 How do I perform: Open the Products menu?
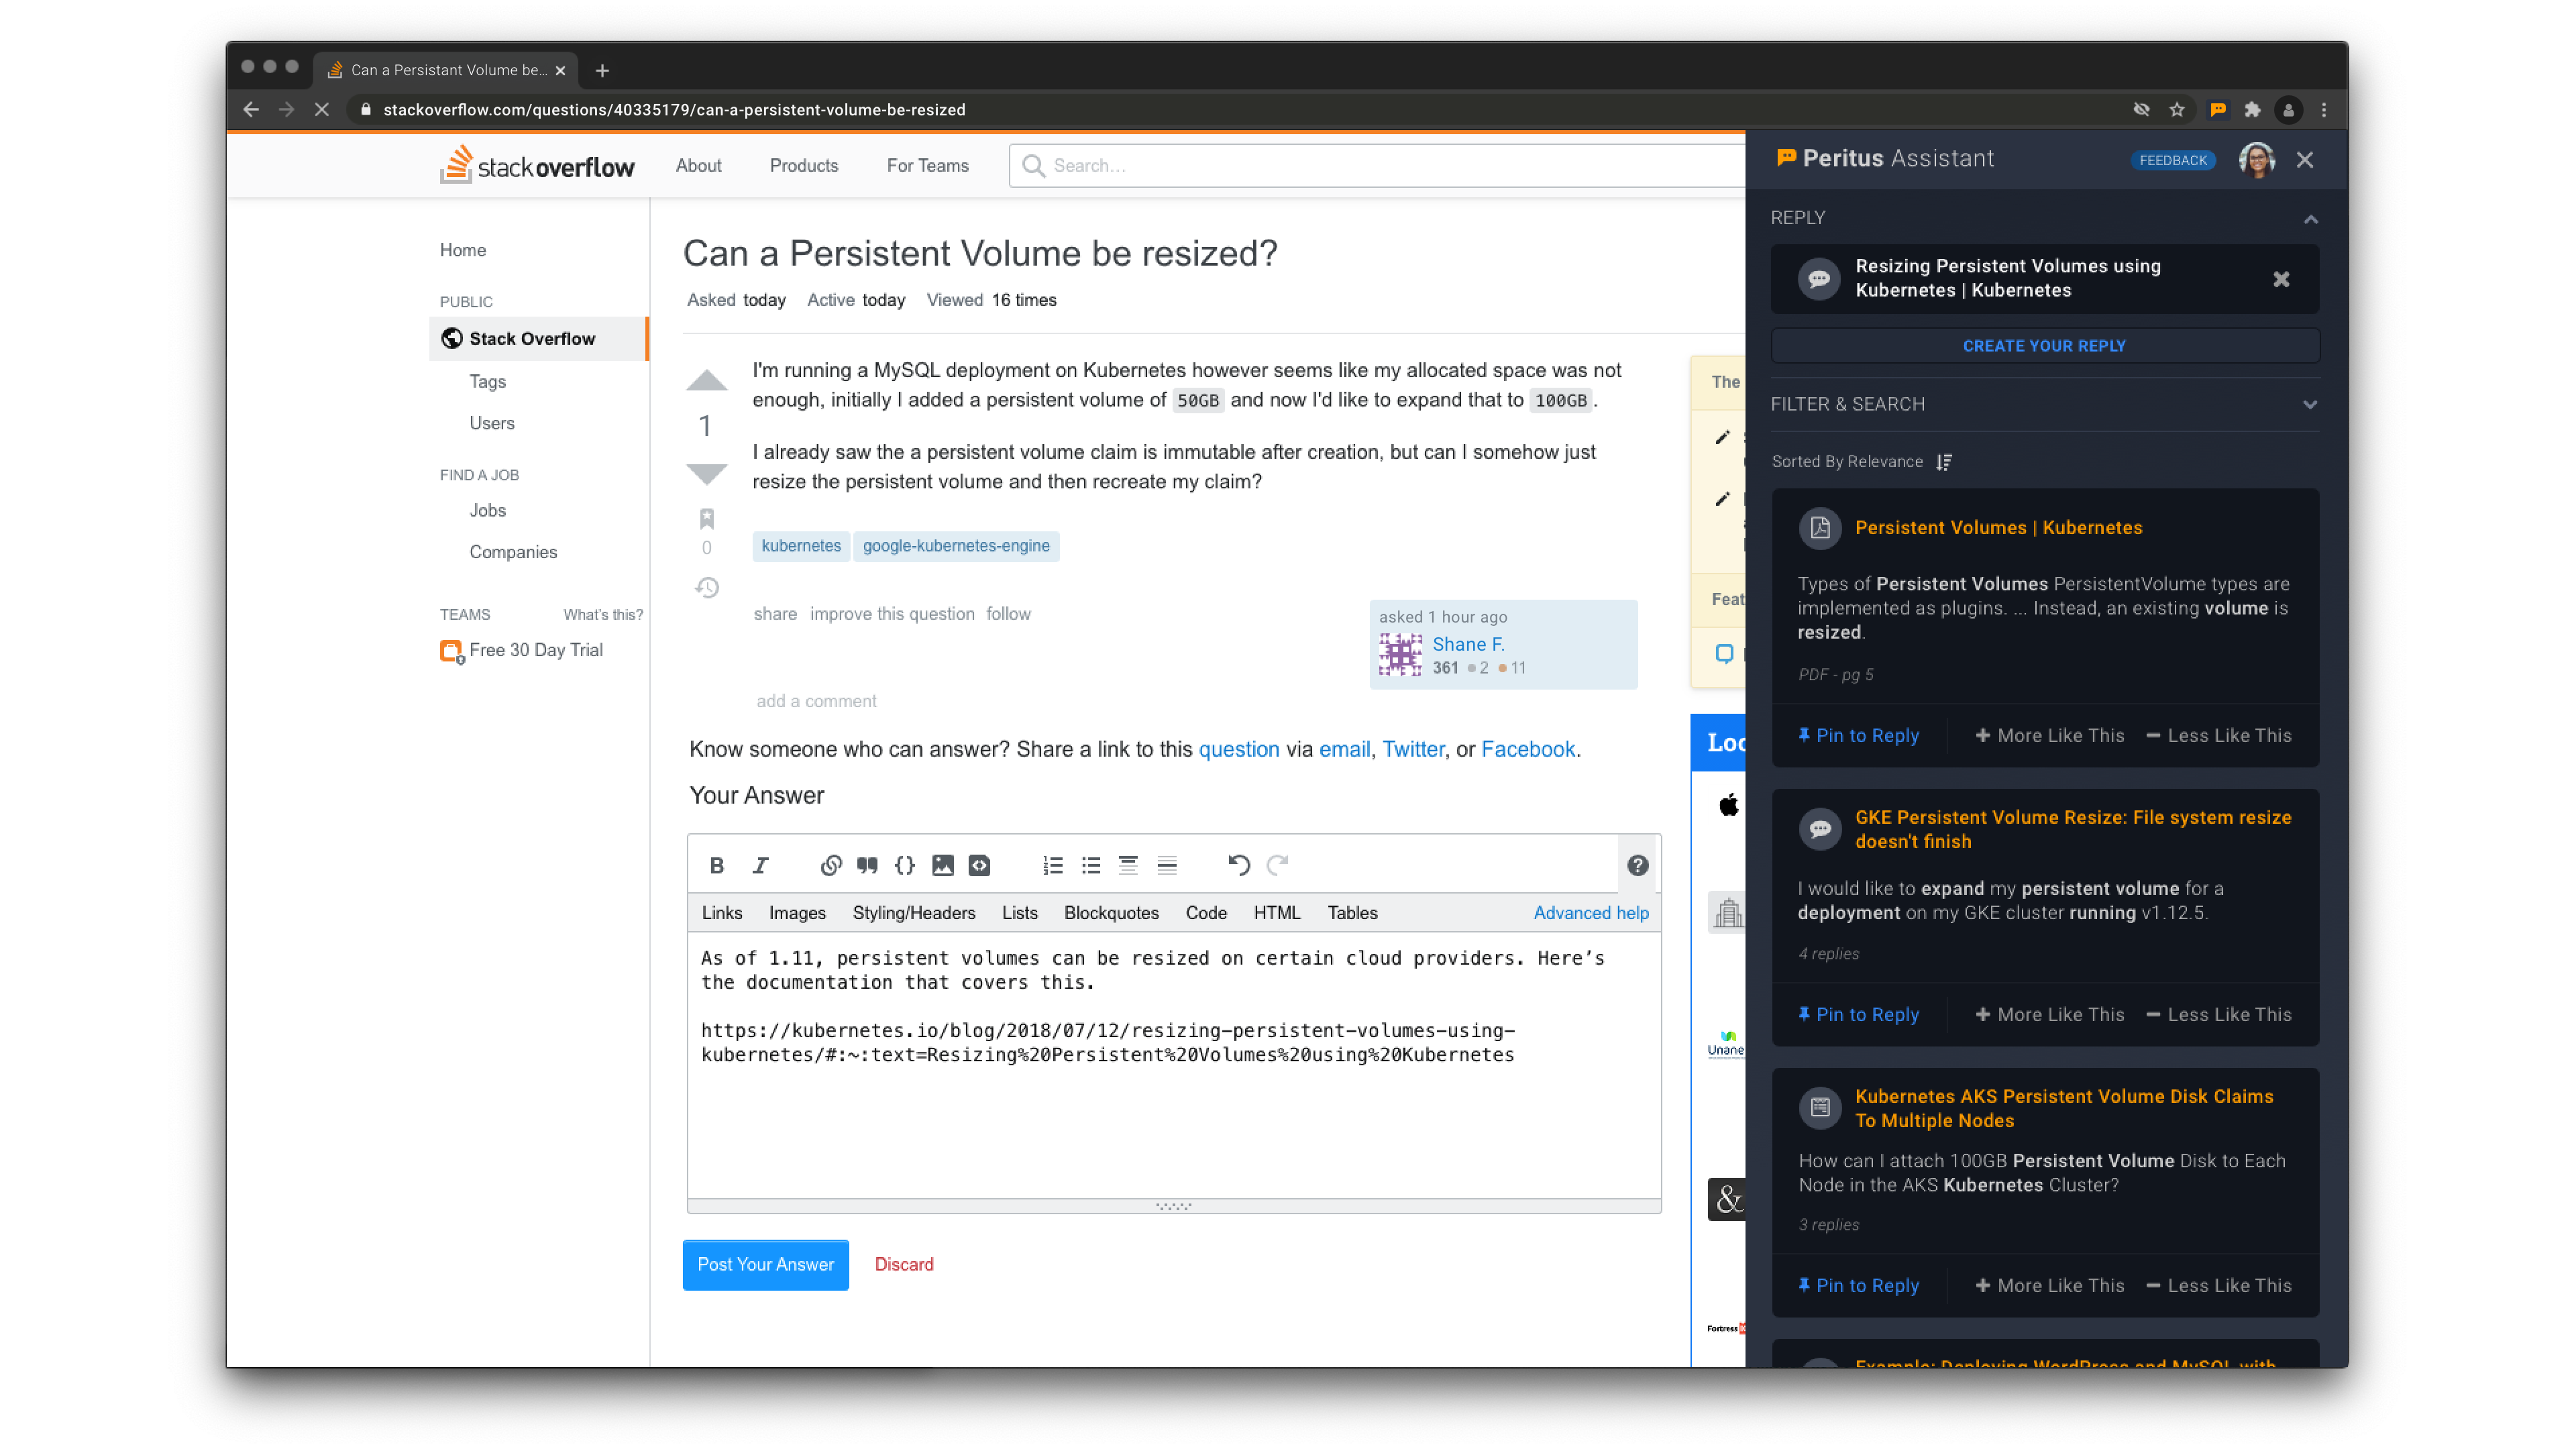pos(803,166)
